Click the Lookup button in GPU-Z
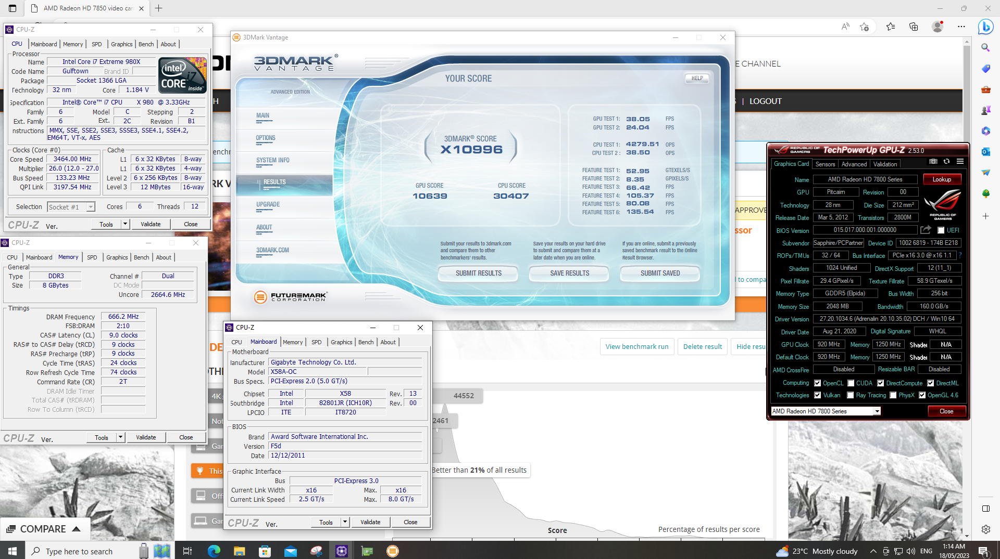This screenshot has width=1000, height=559. (x=942, y=179)
